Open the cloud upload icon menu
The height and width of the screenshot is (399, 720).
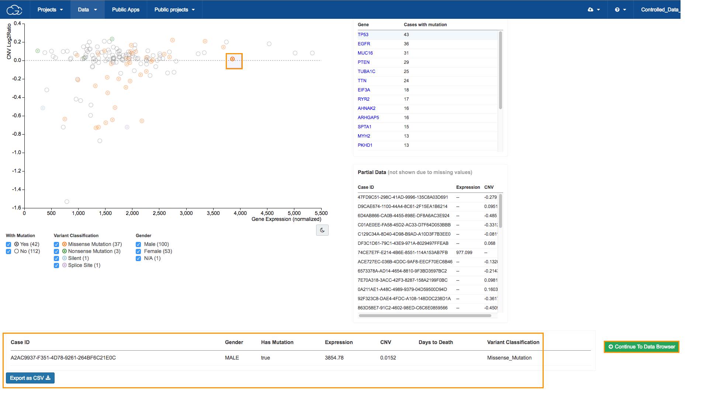pyautogui.click(x=594, y=10)
